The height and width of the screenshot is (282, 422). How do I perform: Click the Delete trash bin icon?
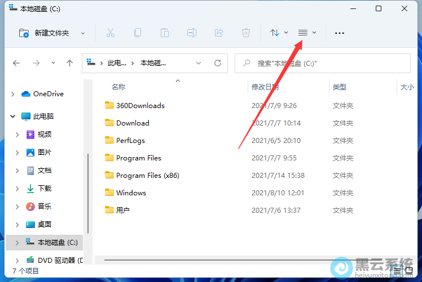[x=246, y=33]
